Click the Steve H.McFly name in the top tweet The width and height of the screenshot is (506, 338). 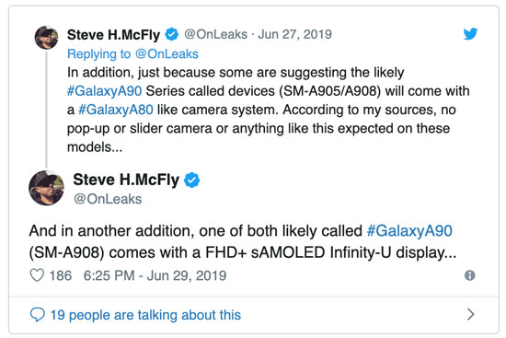pos(113,35)
